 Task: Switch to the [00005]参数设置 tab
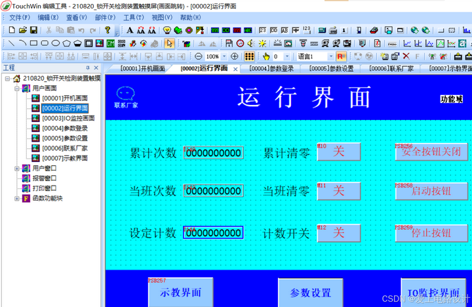tap(332, 69)
